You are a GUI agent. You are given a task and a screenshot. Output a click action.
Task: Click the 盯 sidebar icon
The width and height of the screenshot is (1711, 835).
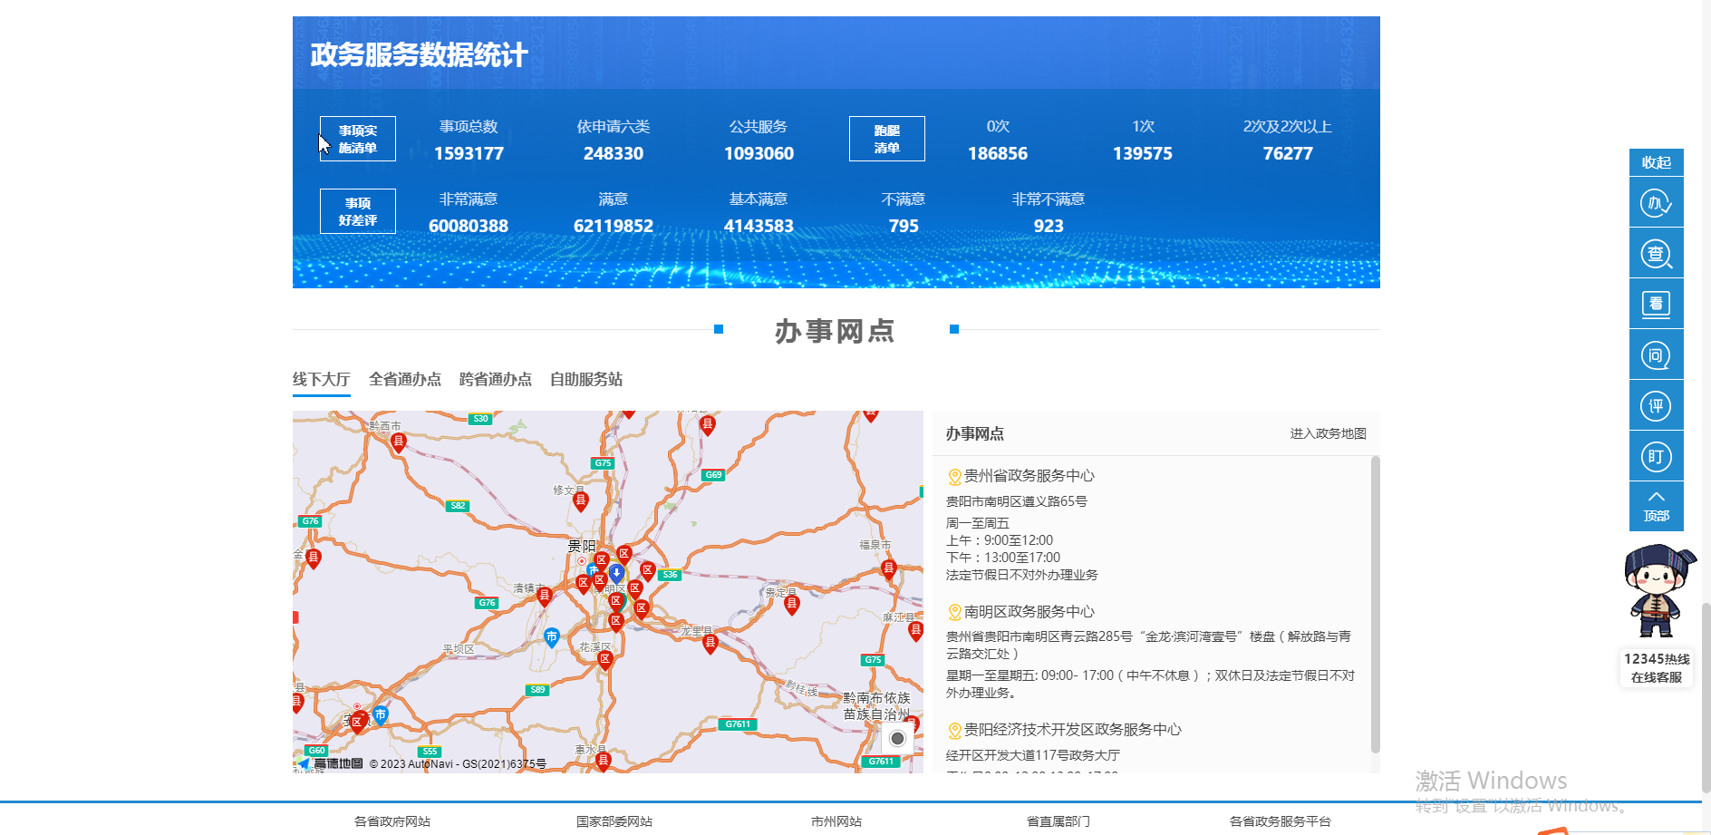pos(1656,456)
